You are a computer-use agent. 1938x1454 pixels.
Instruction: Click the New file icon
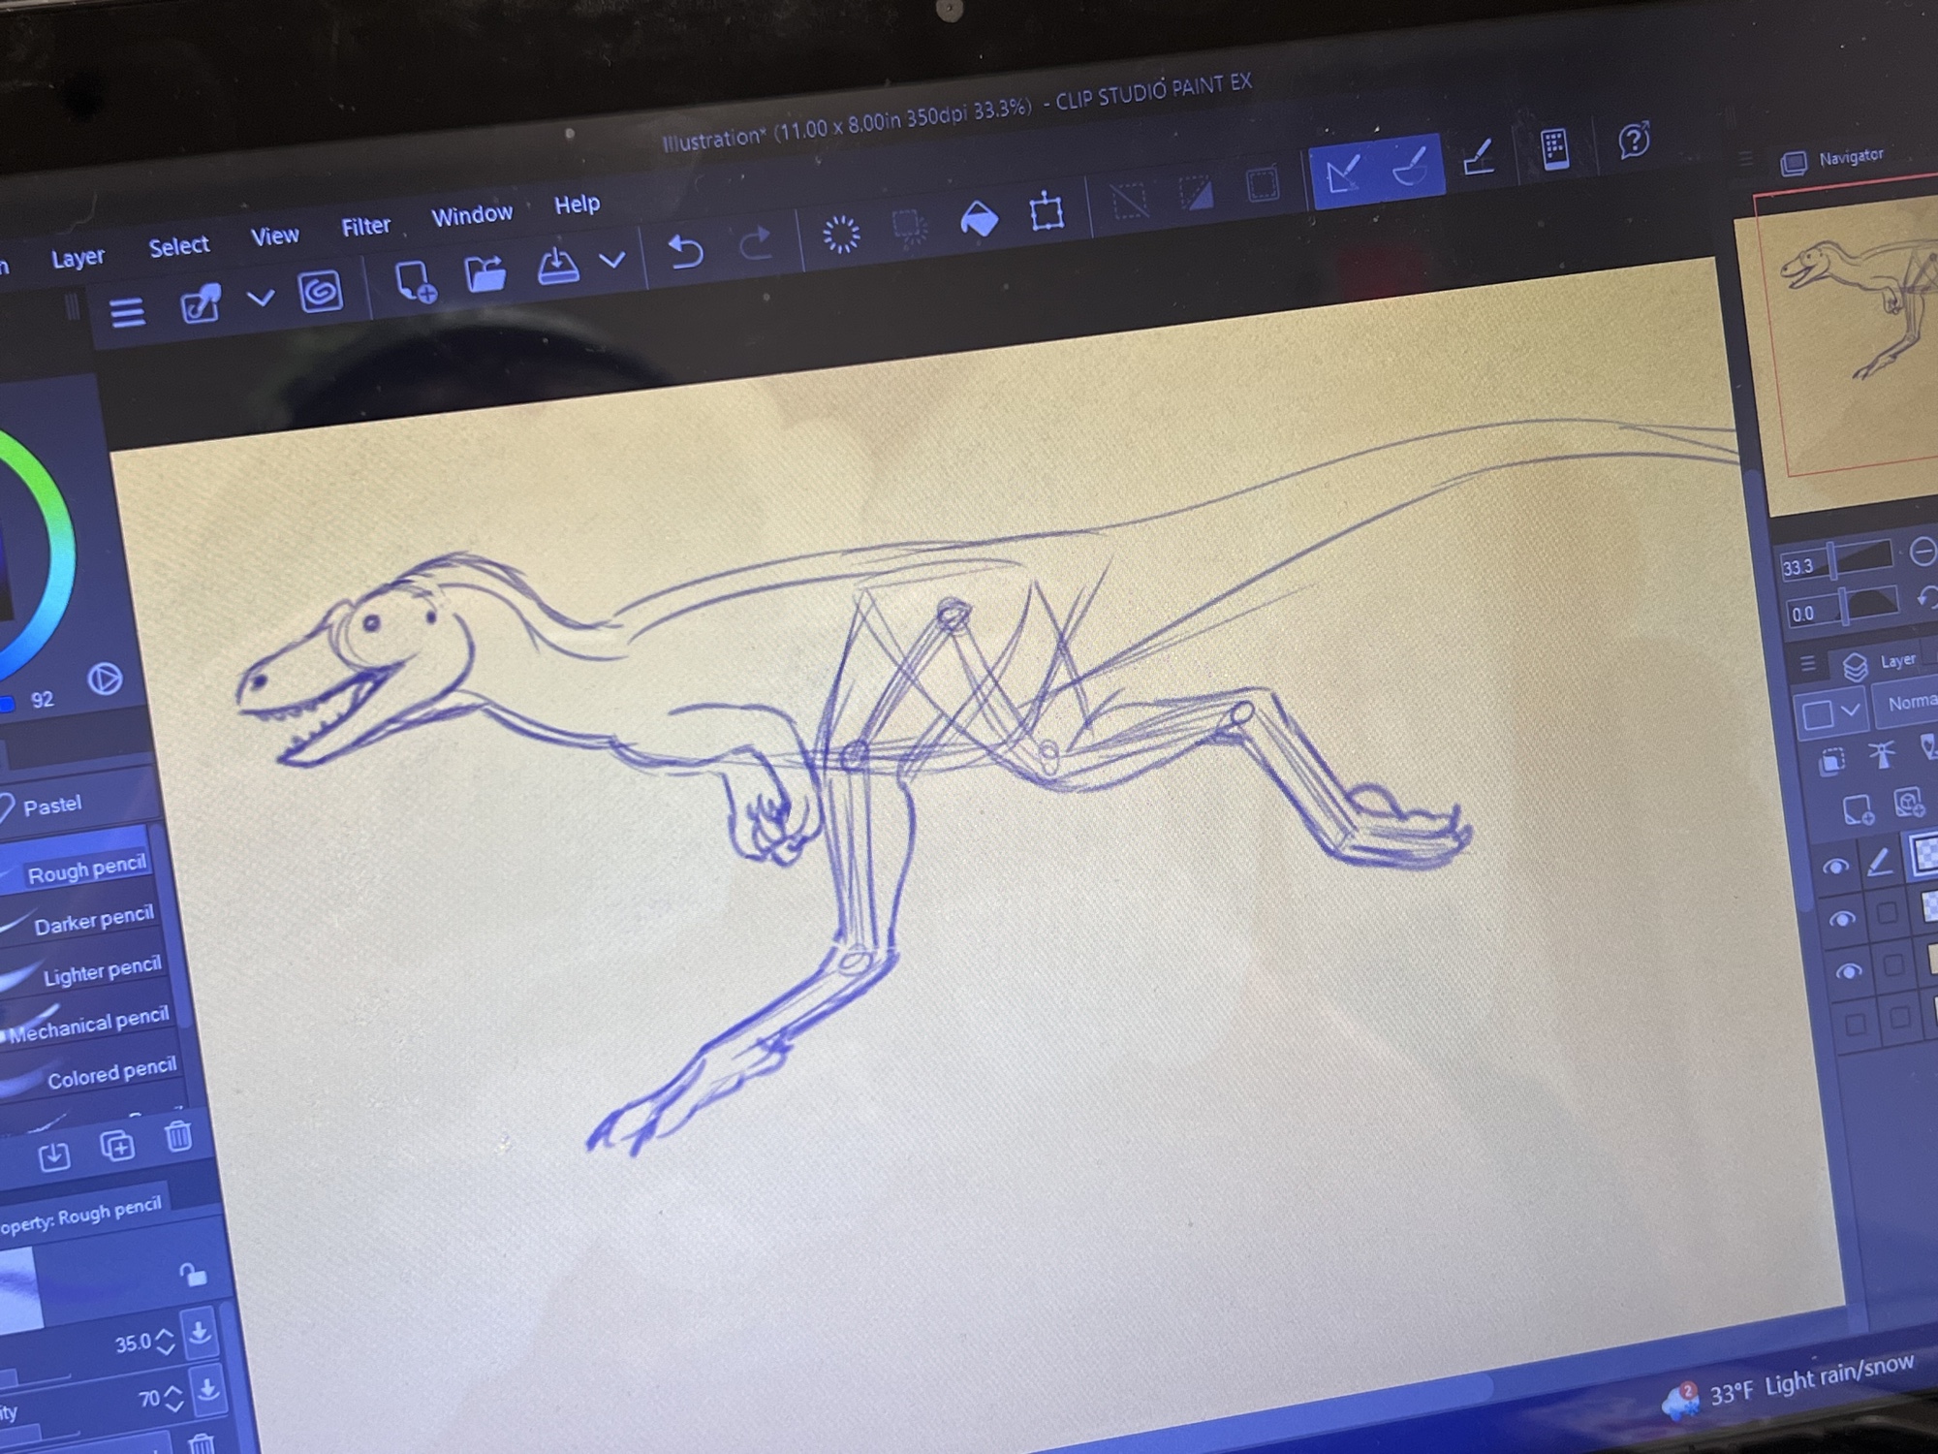pos(416,282)
